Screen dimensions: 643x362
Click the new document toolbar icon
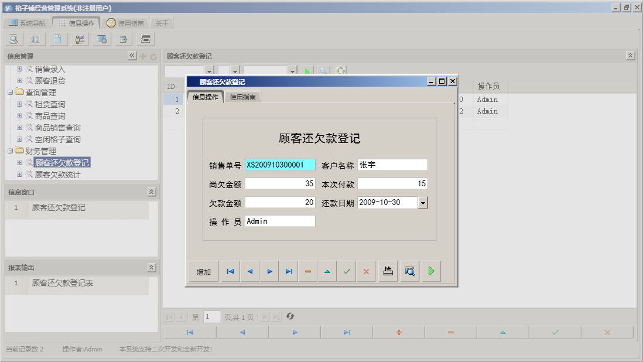click(56, 39)
